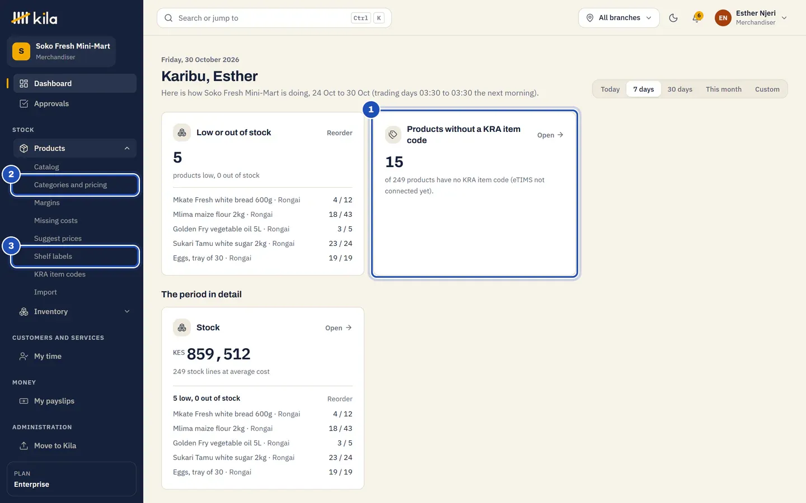Click Reorder beside 5 low, 0 out of stock
The image size is (806, 503).
pos(340,399)
